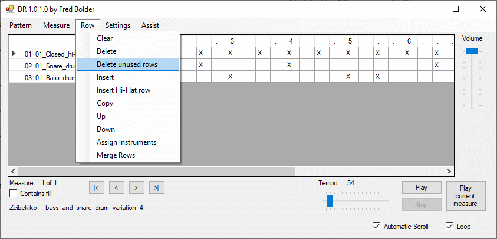
Task: Enable the Contains fill checkbox
Action: click(14, 194)
